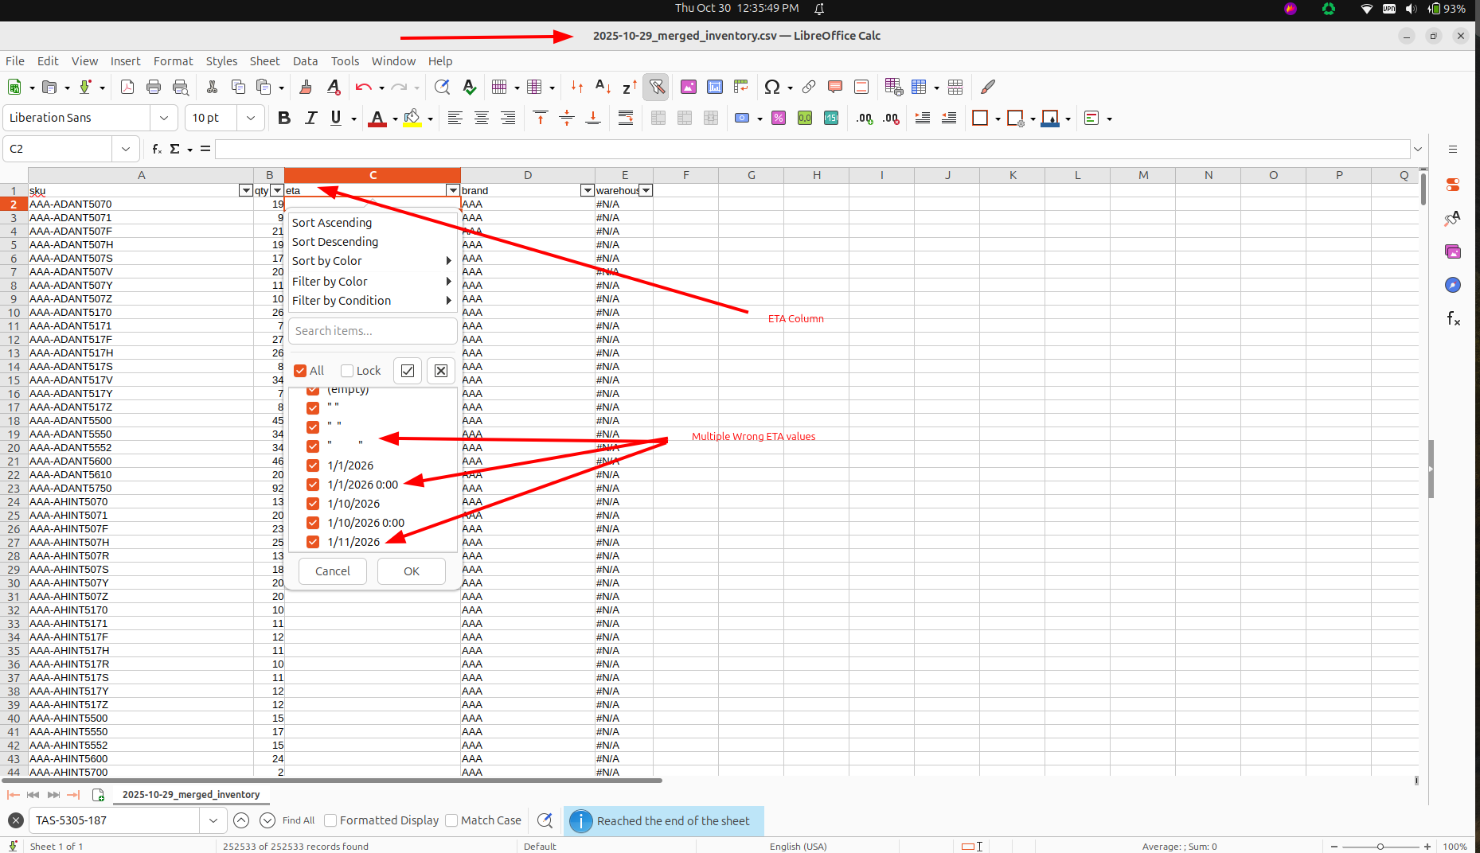This screenshot has width=1480, height=853.
Task: Toggle the AutoFilter toolbar icon
Action: 656,87
